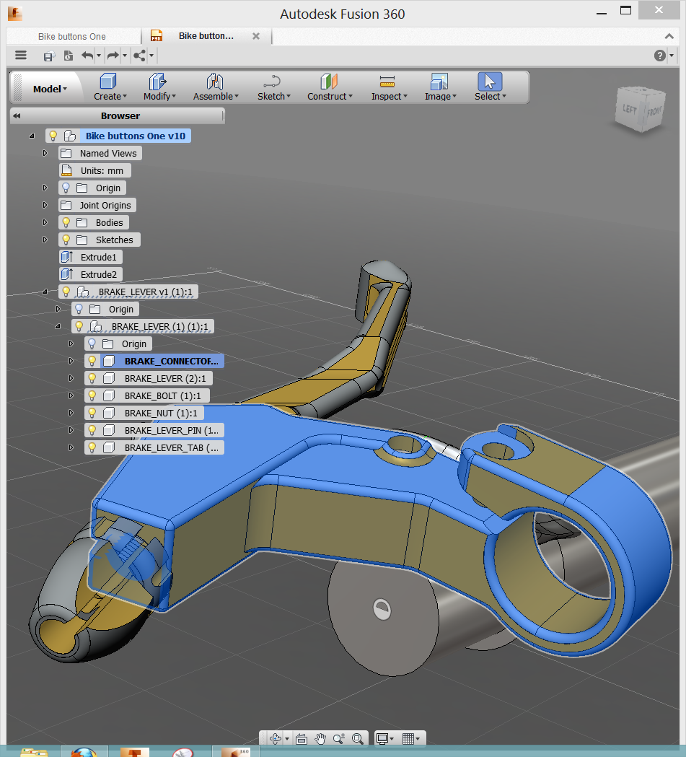
Task: Toggle visibility bulb for top-level Origin
Action: tap(66, 188)
